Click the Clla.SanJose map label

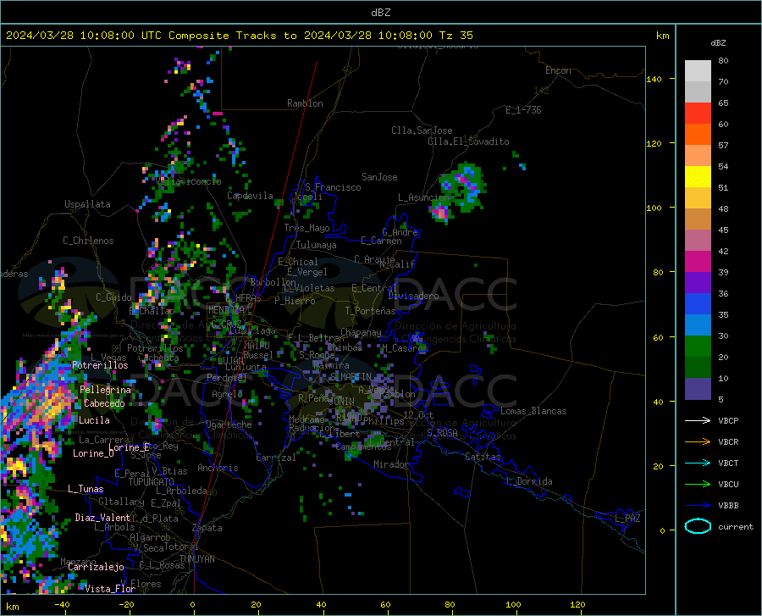422,130
